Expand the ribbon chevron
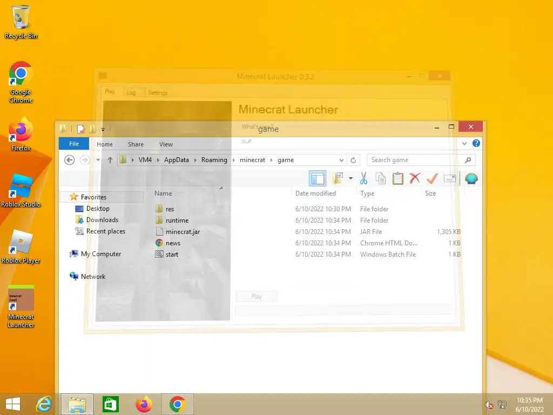Screen dimensions: 553x415 (x=464, y=143)
